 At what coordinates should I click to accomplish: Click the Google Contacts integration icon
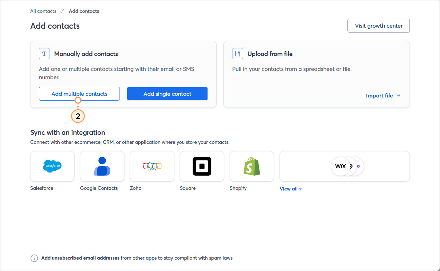click(x=102, y=166)
